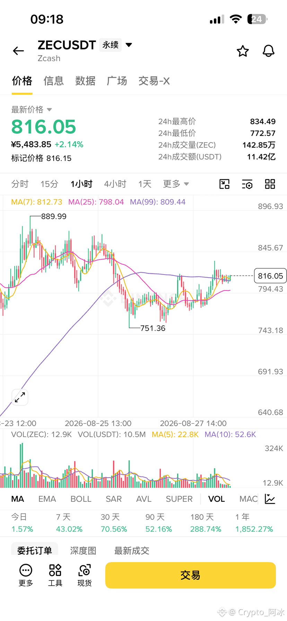Open the 最新成交 recent trades tab
287x621 pixels.
pos(132,551)
